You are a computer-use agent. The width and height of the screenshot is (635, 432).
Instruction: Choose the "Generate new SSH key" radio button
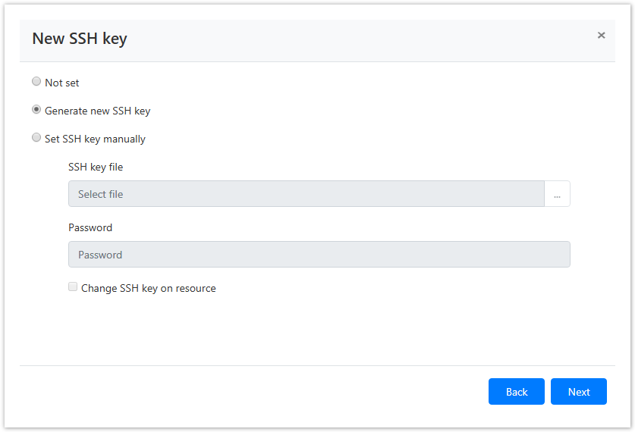(36, 110)
